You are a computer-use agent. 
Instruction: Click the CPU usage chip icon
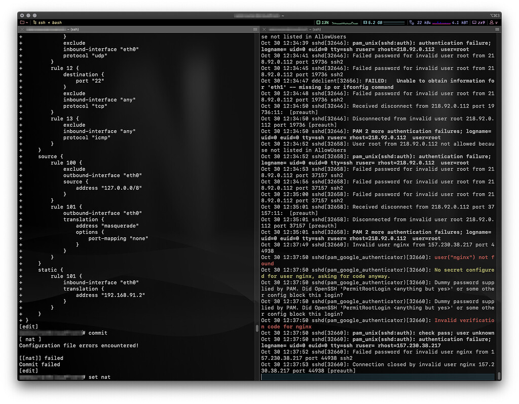(x=318, y=23)
